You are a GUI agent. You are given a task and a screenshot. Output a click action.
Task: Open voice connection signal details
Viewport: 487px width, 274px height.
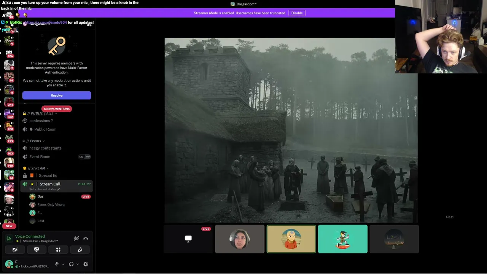coord(9,239)
